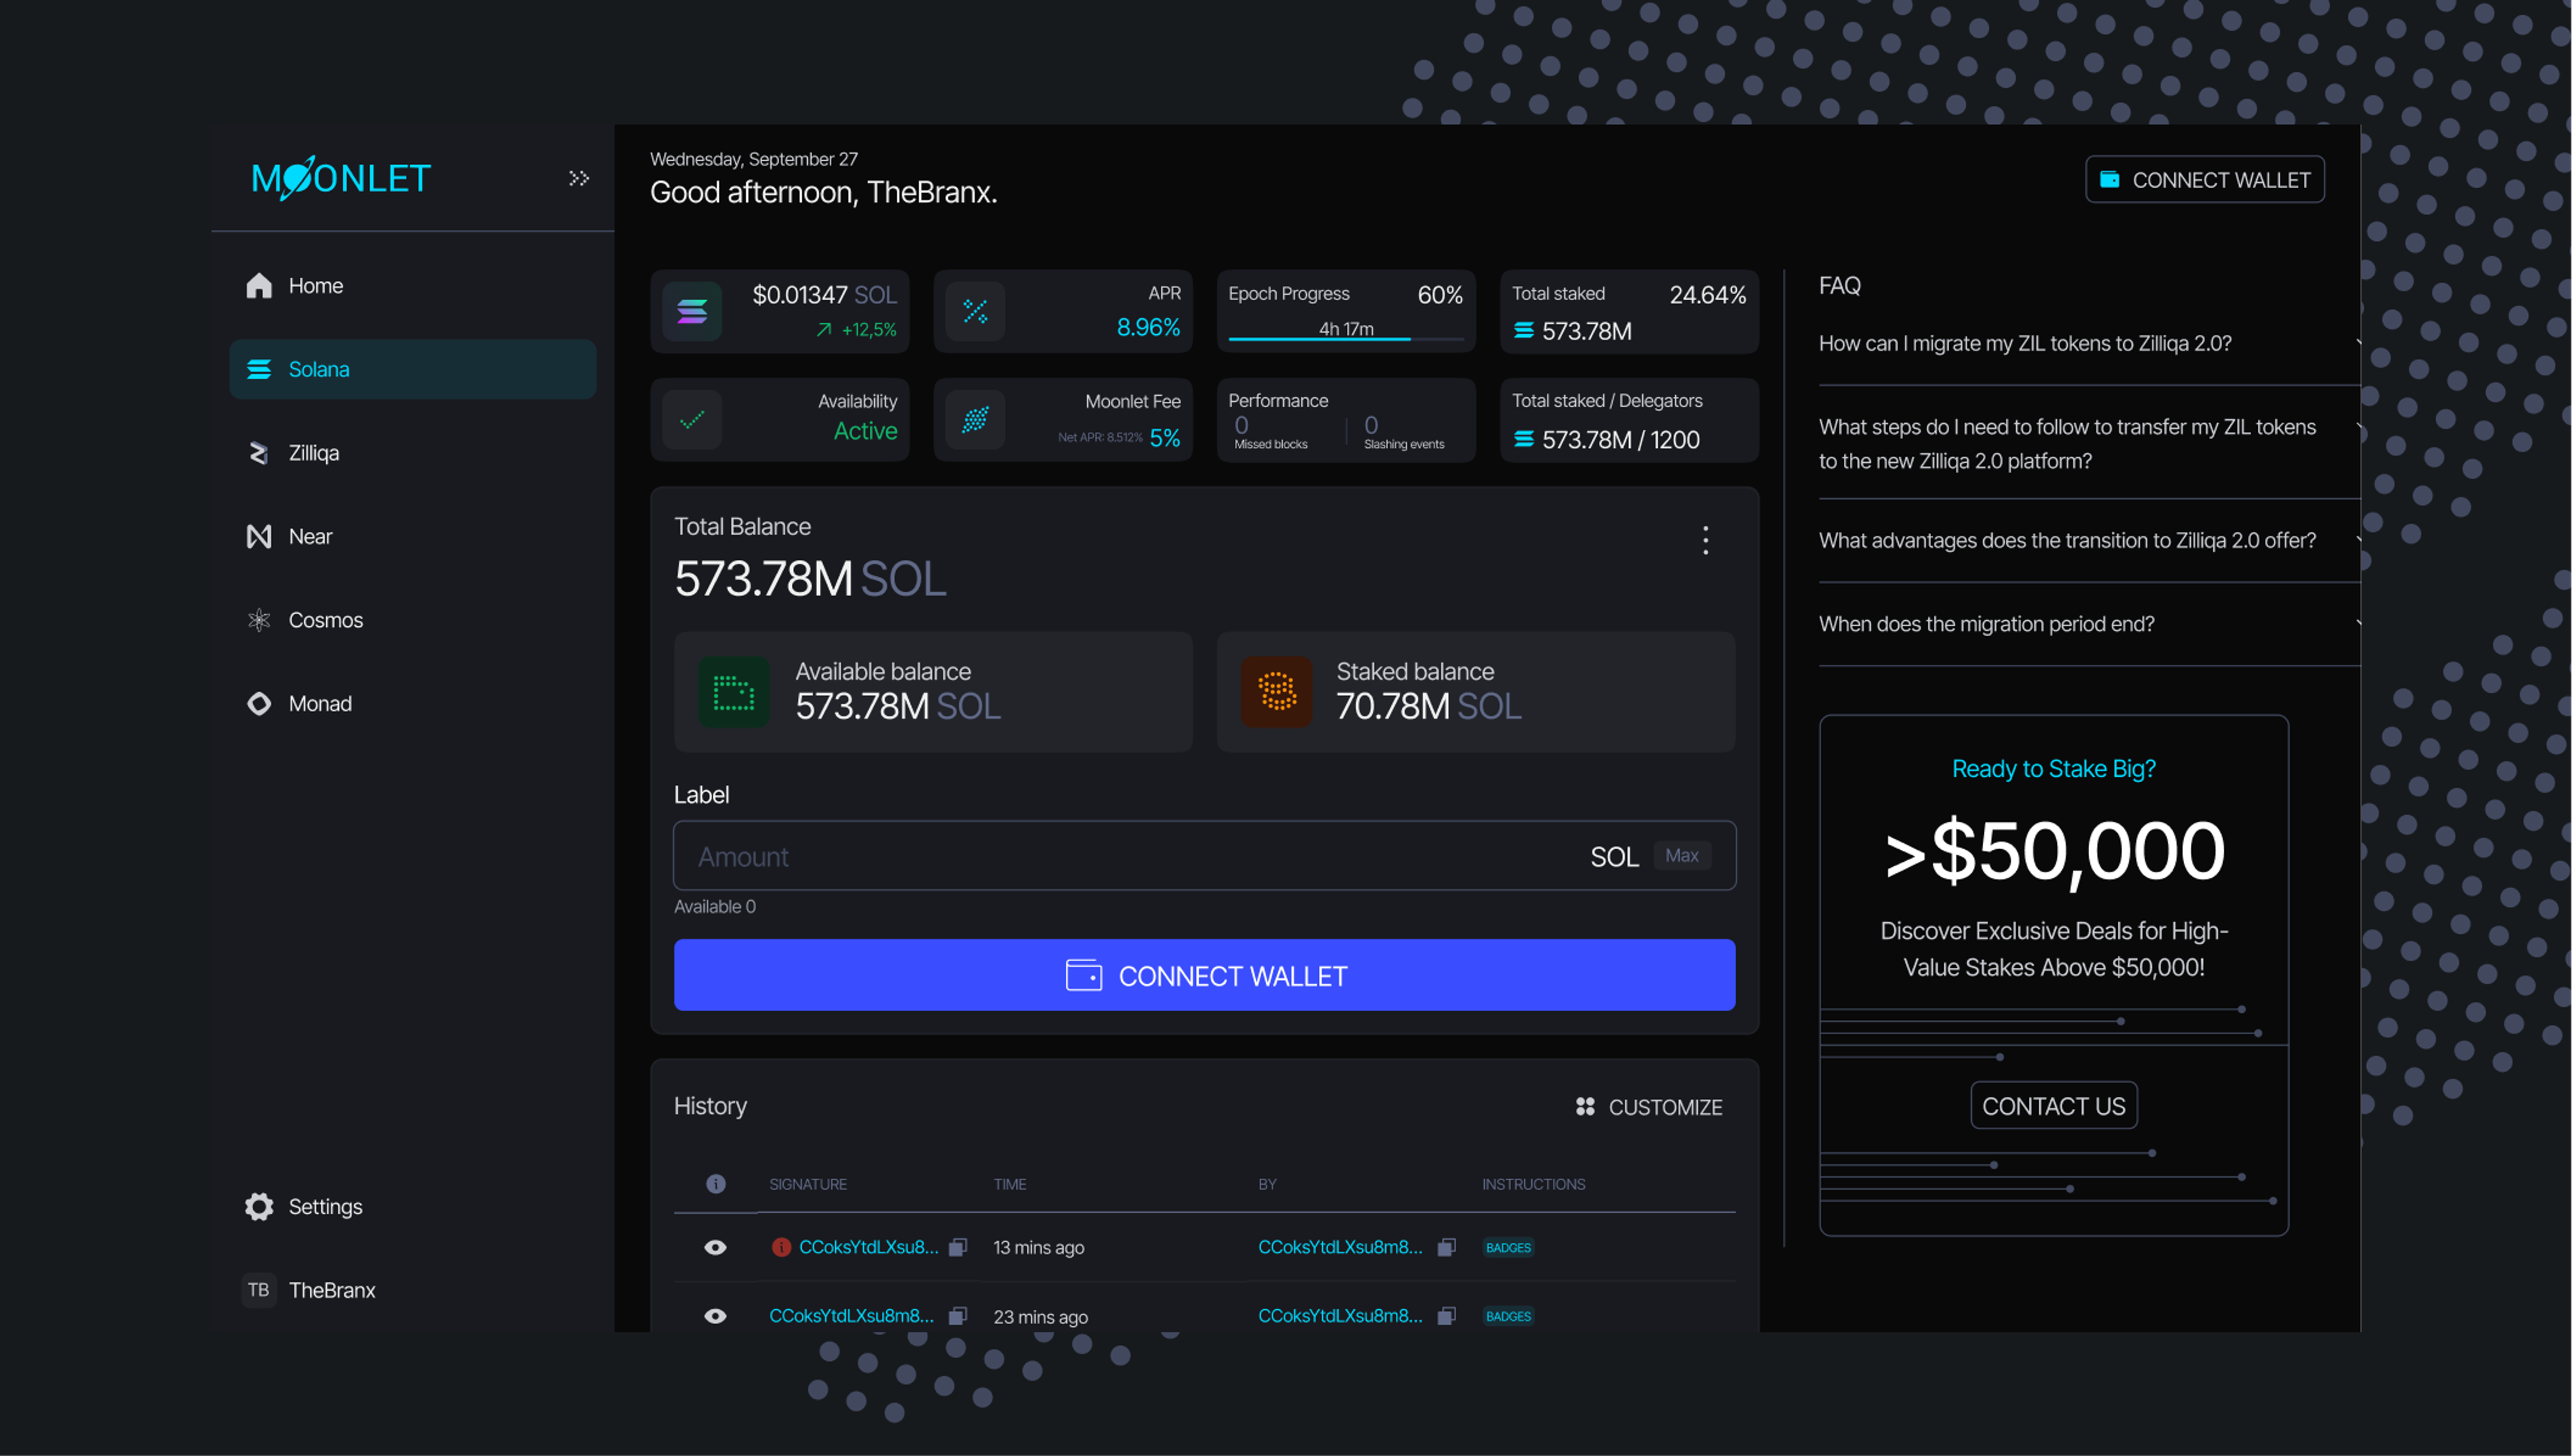Copy the By address in the 13 mins ago row
This screenshot has width=2572, height=1456.
(1447, 1247)
